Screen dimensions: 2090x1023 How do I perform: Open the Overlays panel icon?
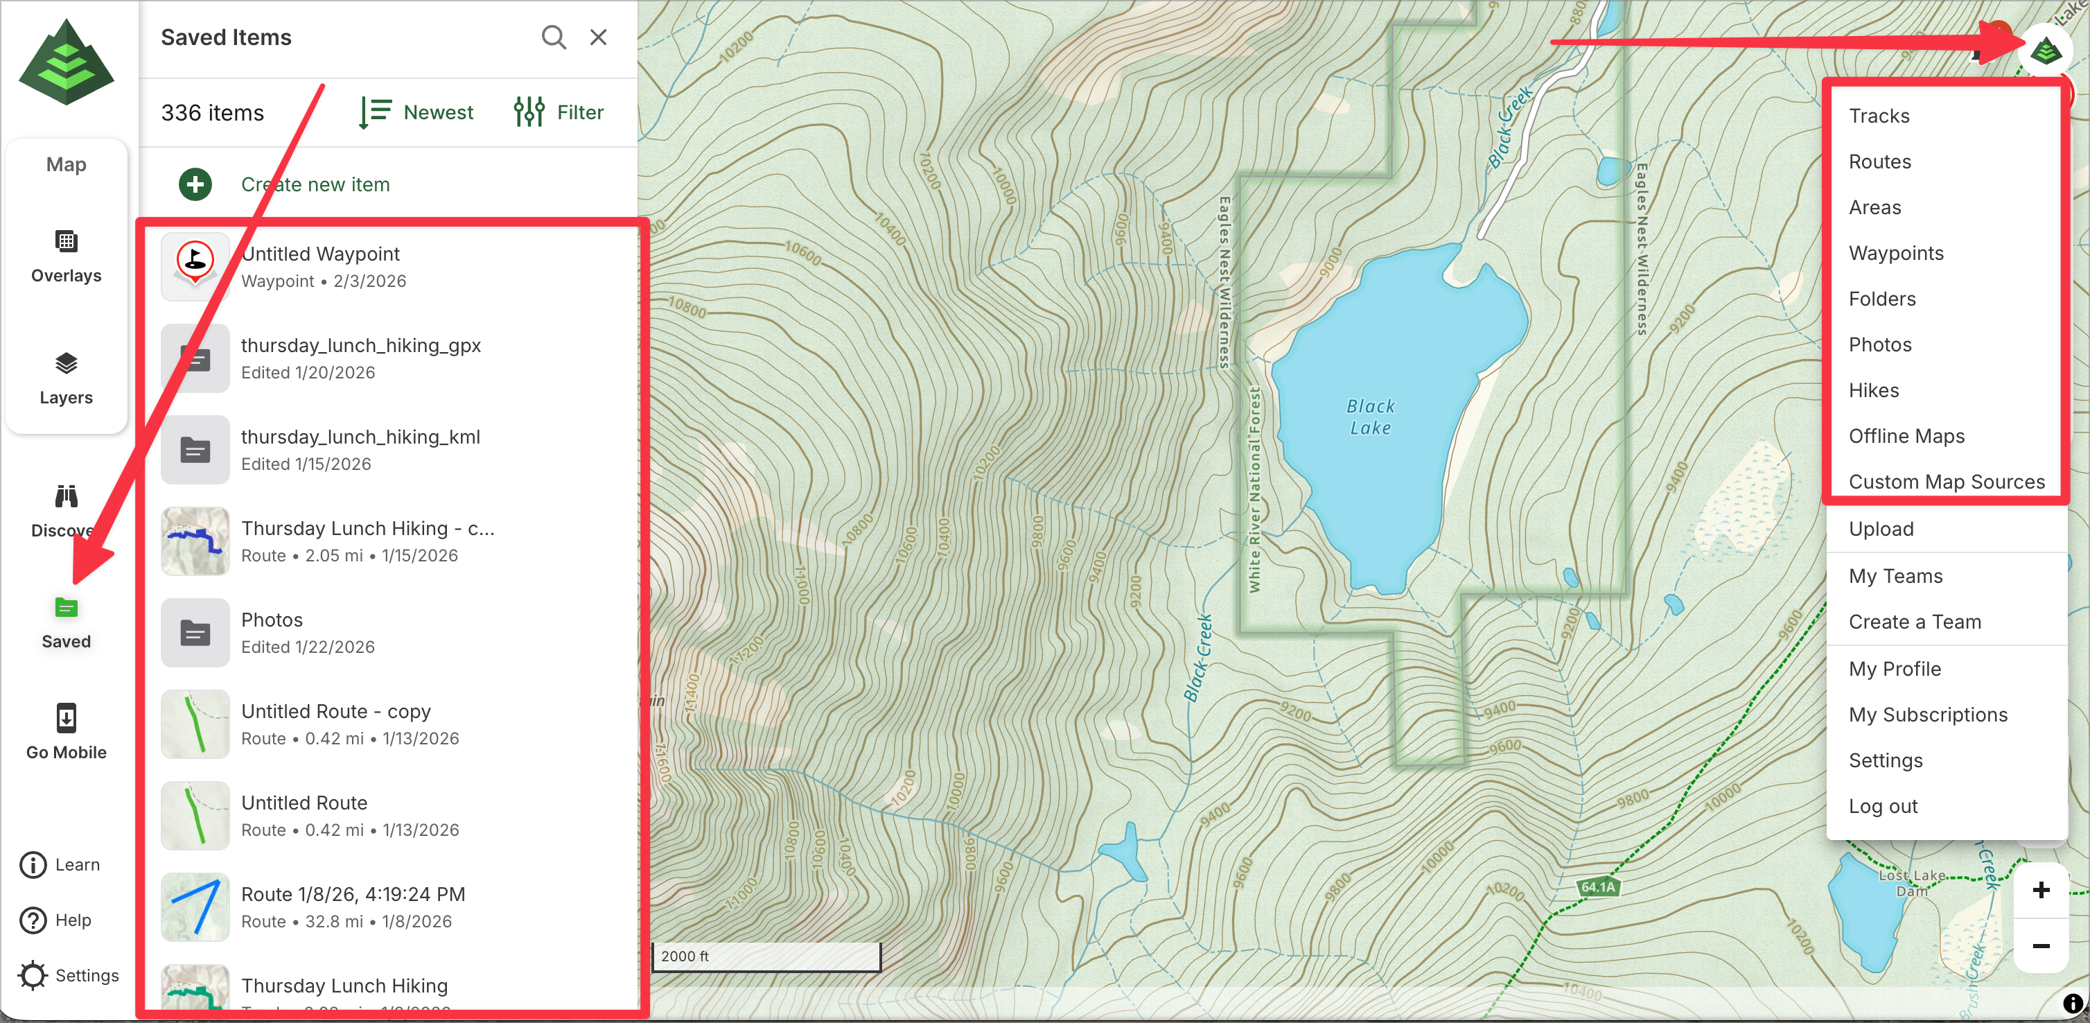coord(66,241)
